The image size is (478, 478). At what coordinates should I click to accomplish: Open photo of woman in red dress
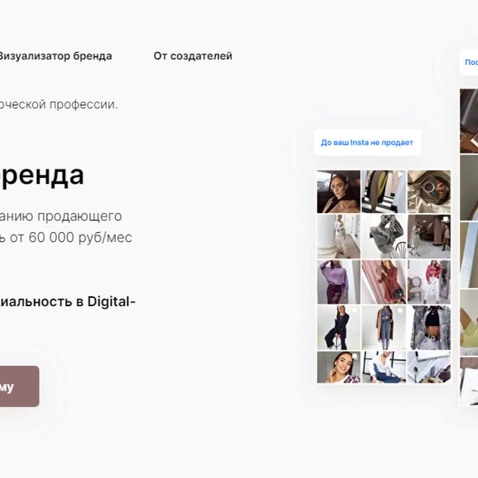[384, 282]
